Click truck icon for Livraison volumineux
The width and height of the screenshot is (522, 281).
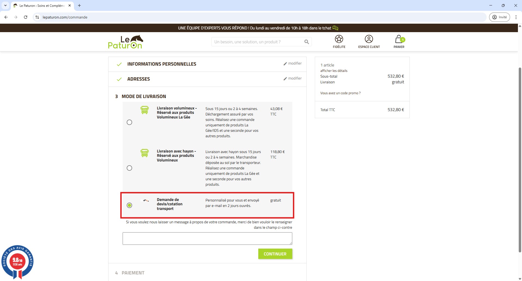[145, 110]
